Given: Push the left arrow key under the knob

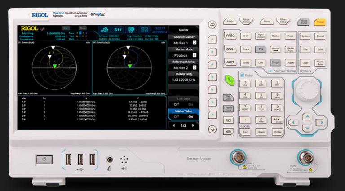Looking at the screenshot, I should coord(293,122).
